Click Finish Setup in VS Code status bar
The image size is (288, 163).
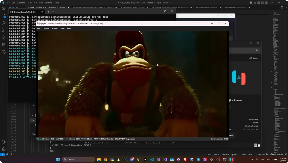[276, 154]
